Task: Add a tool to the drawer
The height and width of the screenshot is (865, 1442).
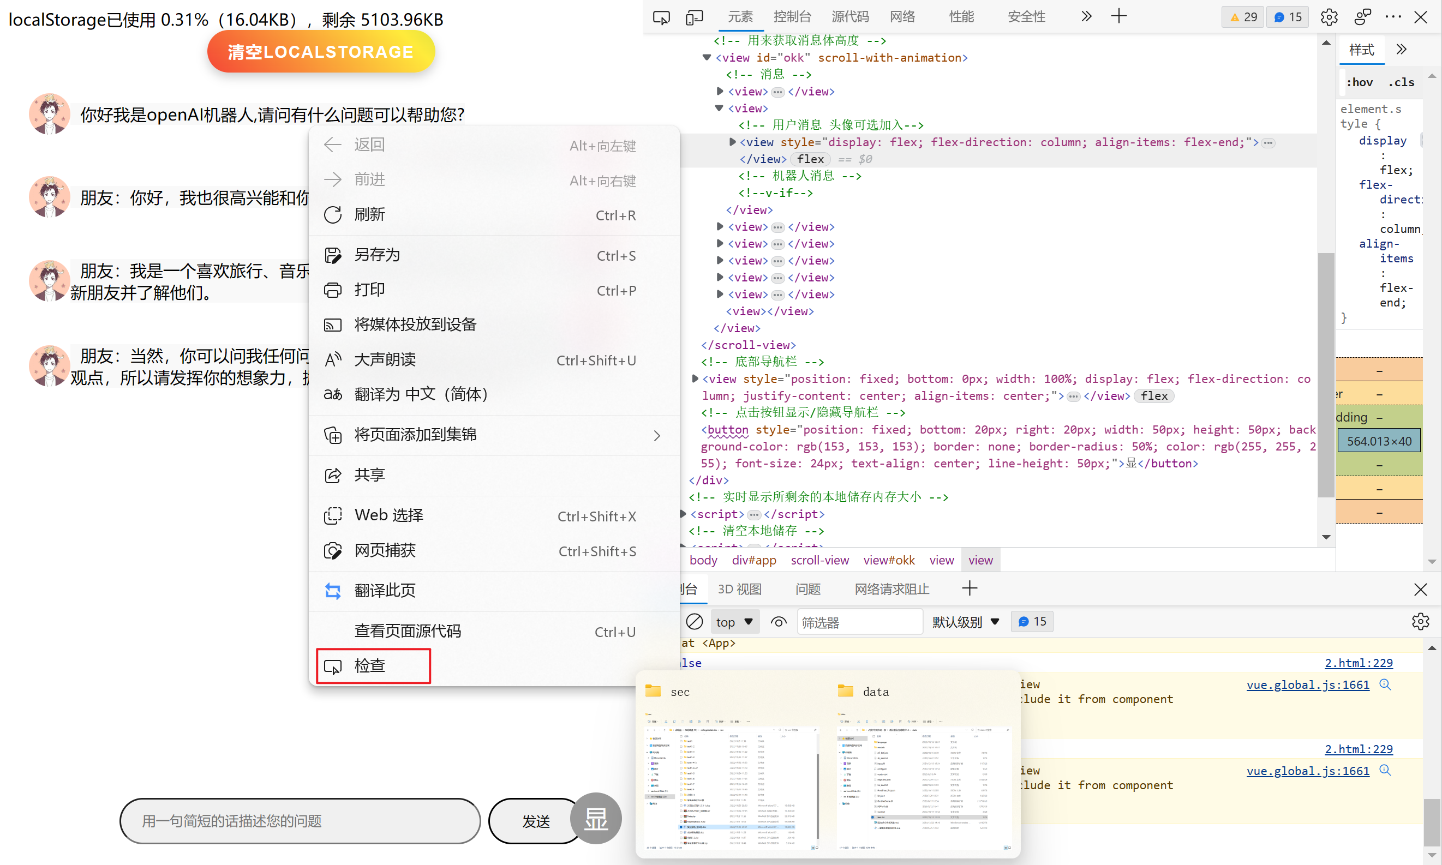Action: point(970,588)
